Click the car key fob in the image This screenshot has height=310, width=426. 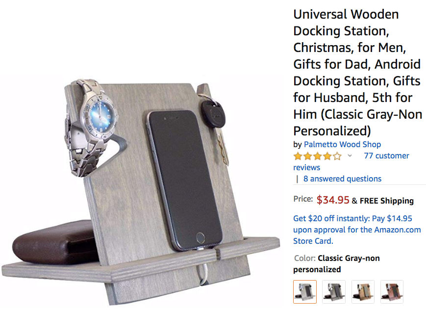pyautogui.click(x=213, y=114)
